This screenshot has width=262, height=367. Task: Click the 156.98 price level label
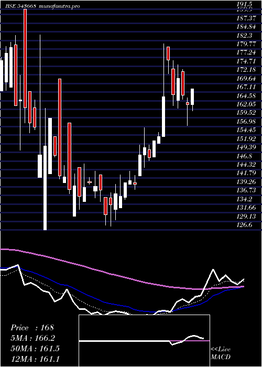(247, 122)
